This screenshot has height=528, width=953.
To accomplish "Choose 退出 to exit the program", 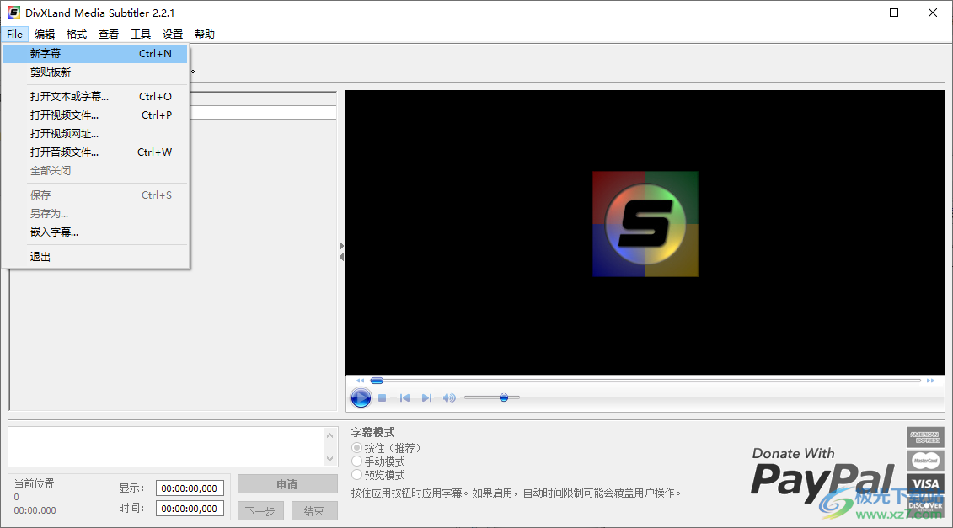I will [95, 257].
